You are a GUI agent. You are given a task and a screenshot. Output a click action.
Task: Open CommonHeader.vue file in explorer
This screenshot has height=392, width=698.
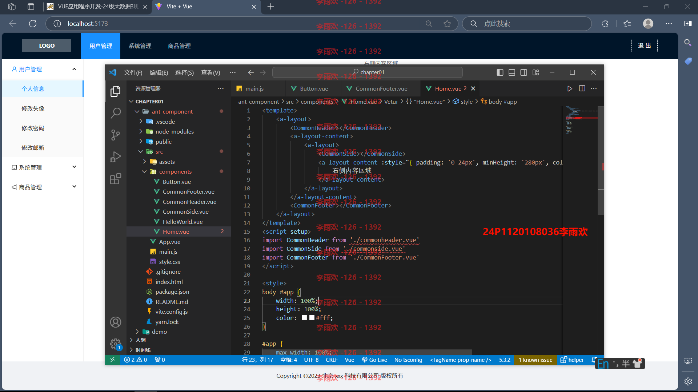tap(189, 202)
